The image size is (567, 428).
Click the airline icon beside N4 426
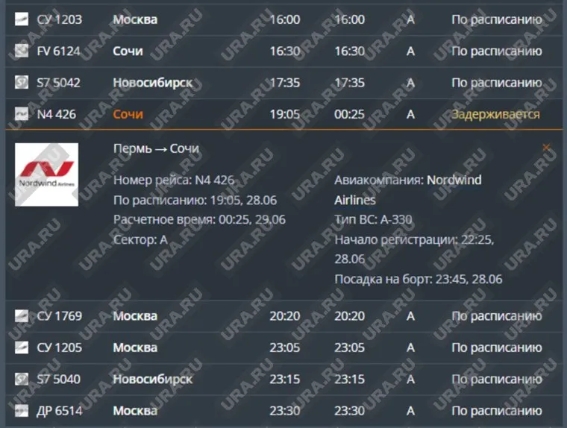point(22,115)
